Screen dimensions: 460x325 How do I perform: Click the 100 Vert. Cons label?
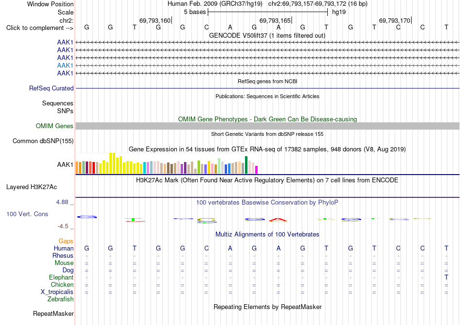(27, 214)
